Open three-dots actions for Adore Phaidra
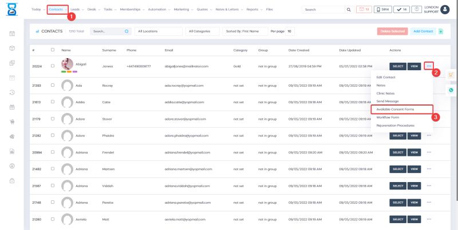This screenshot has height=230, width=458. pyautogui.click(x=429, y=135)
